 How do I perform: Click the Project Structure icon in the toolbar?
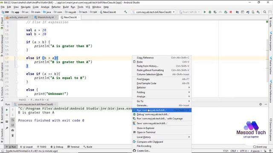pos(237,12)
